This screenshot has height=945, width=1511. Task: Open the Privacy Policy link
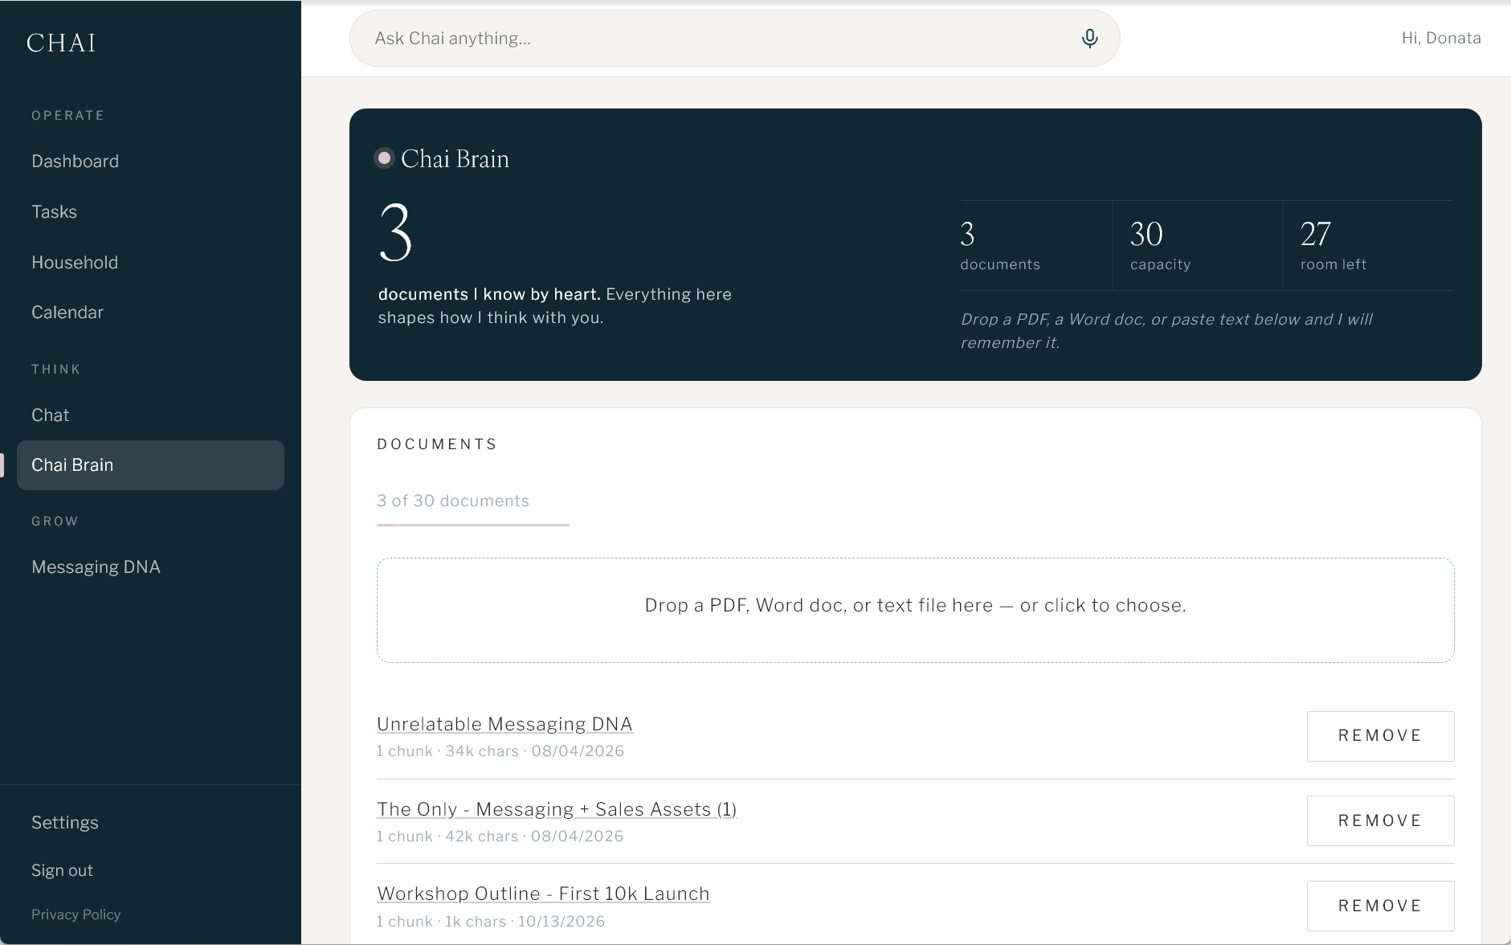(76, 914)
